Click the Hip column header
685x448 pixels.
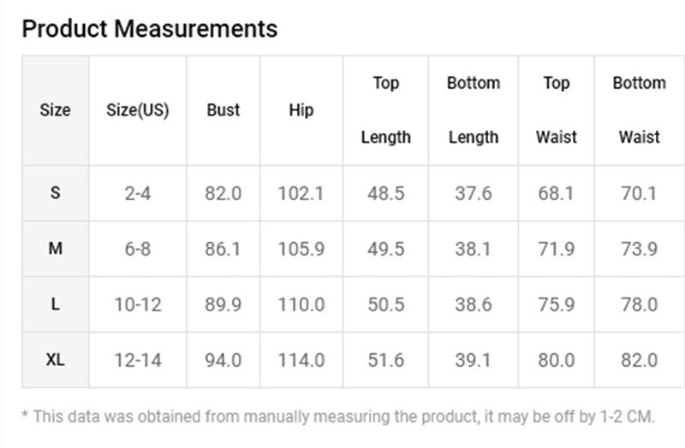301,110
